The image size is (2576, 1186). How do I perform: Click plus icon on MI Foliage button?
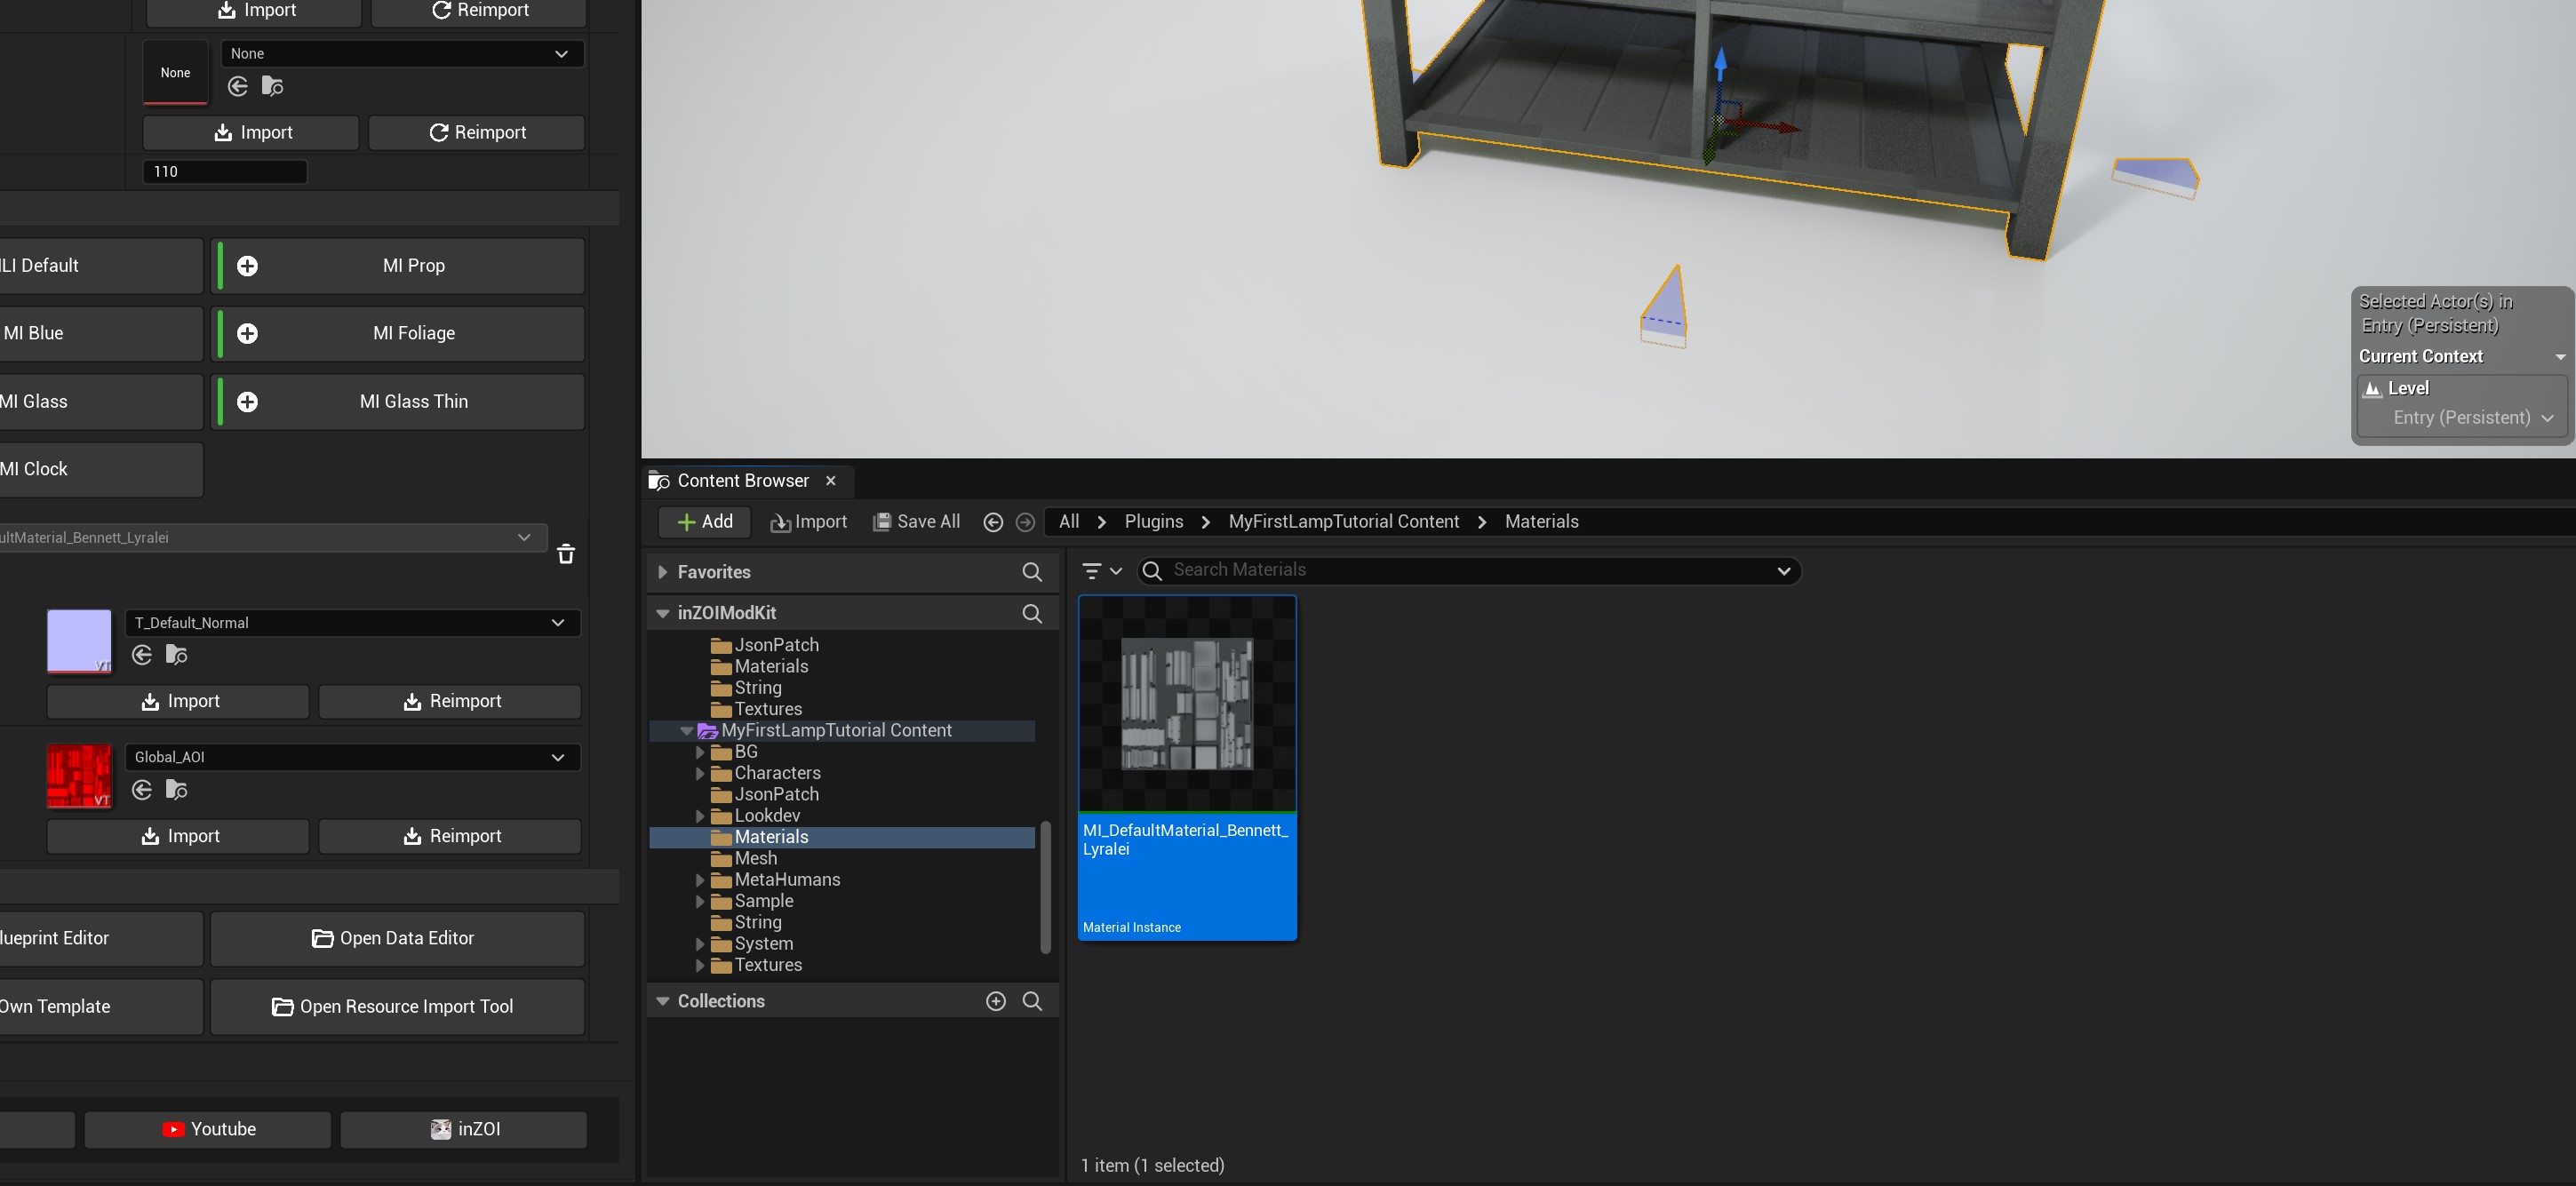click(x=247, y=334)
